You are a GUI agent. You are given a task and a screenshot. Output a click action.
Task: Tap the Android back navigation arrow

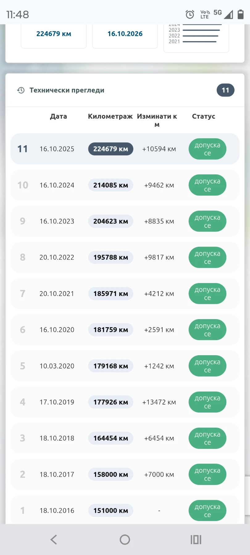click(x=54, y=540)
